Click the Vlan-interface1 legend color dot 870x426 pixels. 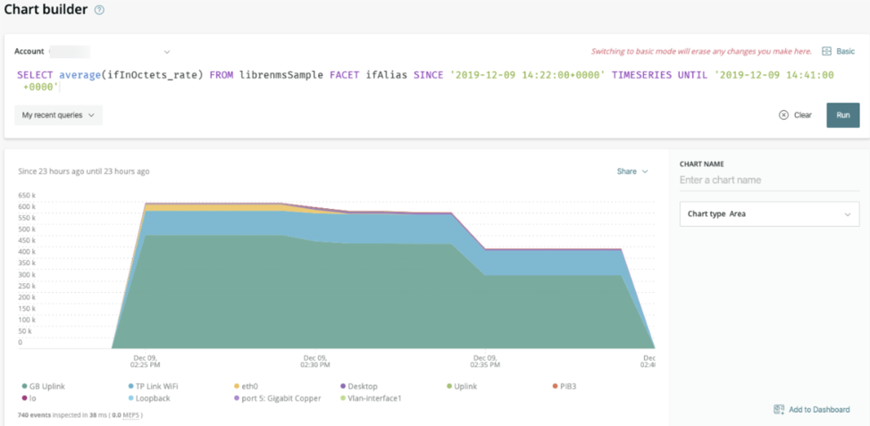point(343,398)
